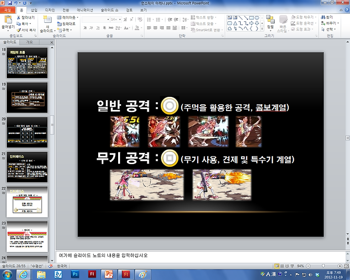The height and width of the screenshot is (280, 350).
Task: Select slide 22 thumbnail
Action: point(27,202)
